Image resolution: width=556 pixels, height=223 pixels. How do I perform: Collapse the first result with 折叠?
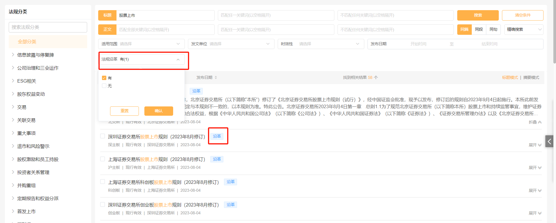pos(535,122)
